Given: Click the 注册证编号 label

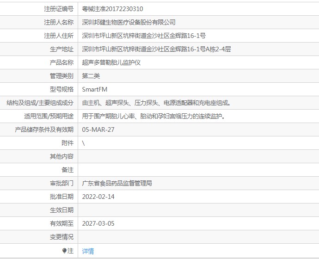Looking at the screenshot, I should (x=59, y=9).
